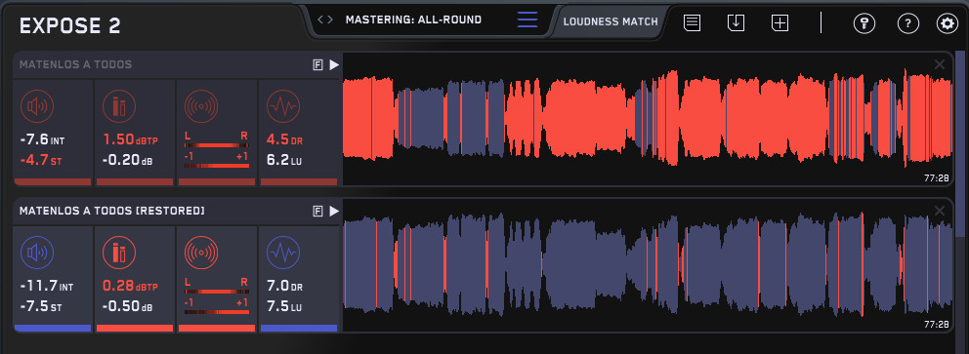Click the red loudness speaker icon, first track
Screen dimensions: 969x354
[37, 106]
